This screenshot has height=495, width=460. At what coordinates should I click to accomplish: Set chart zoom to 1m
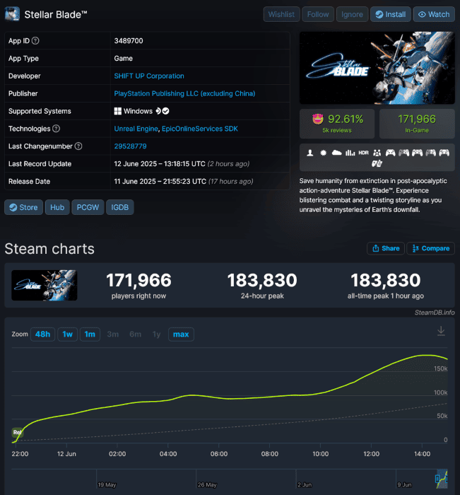point(90,334)
